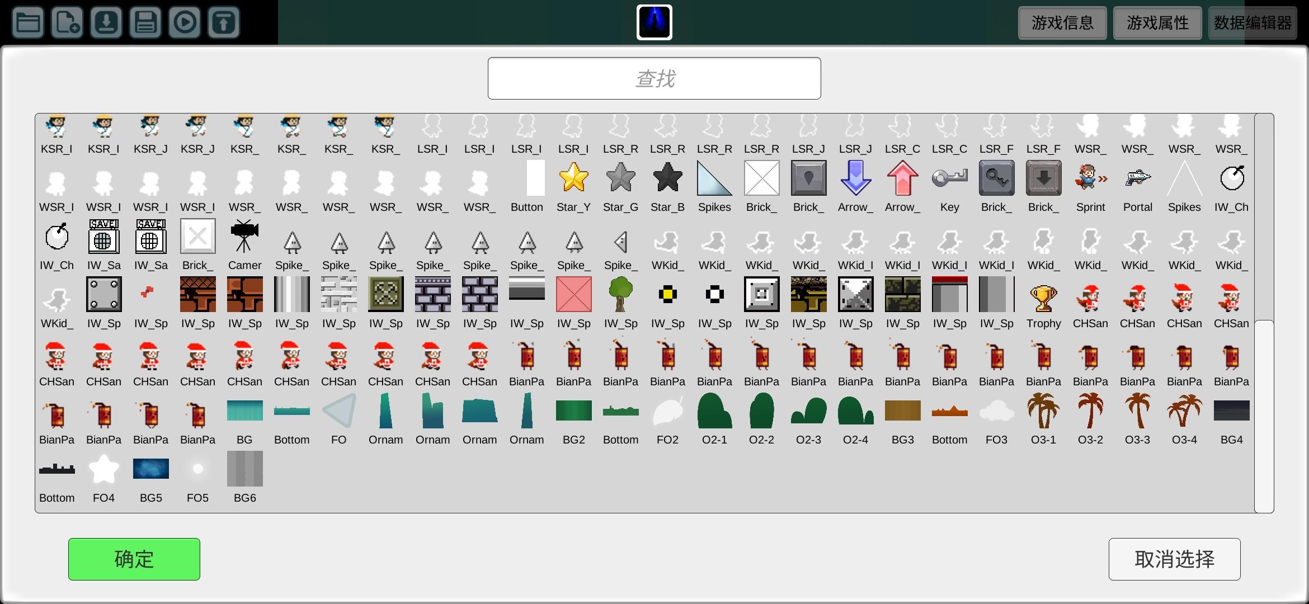
Task: Select the BG3 brown background sprite
Action: [903, 410]
